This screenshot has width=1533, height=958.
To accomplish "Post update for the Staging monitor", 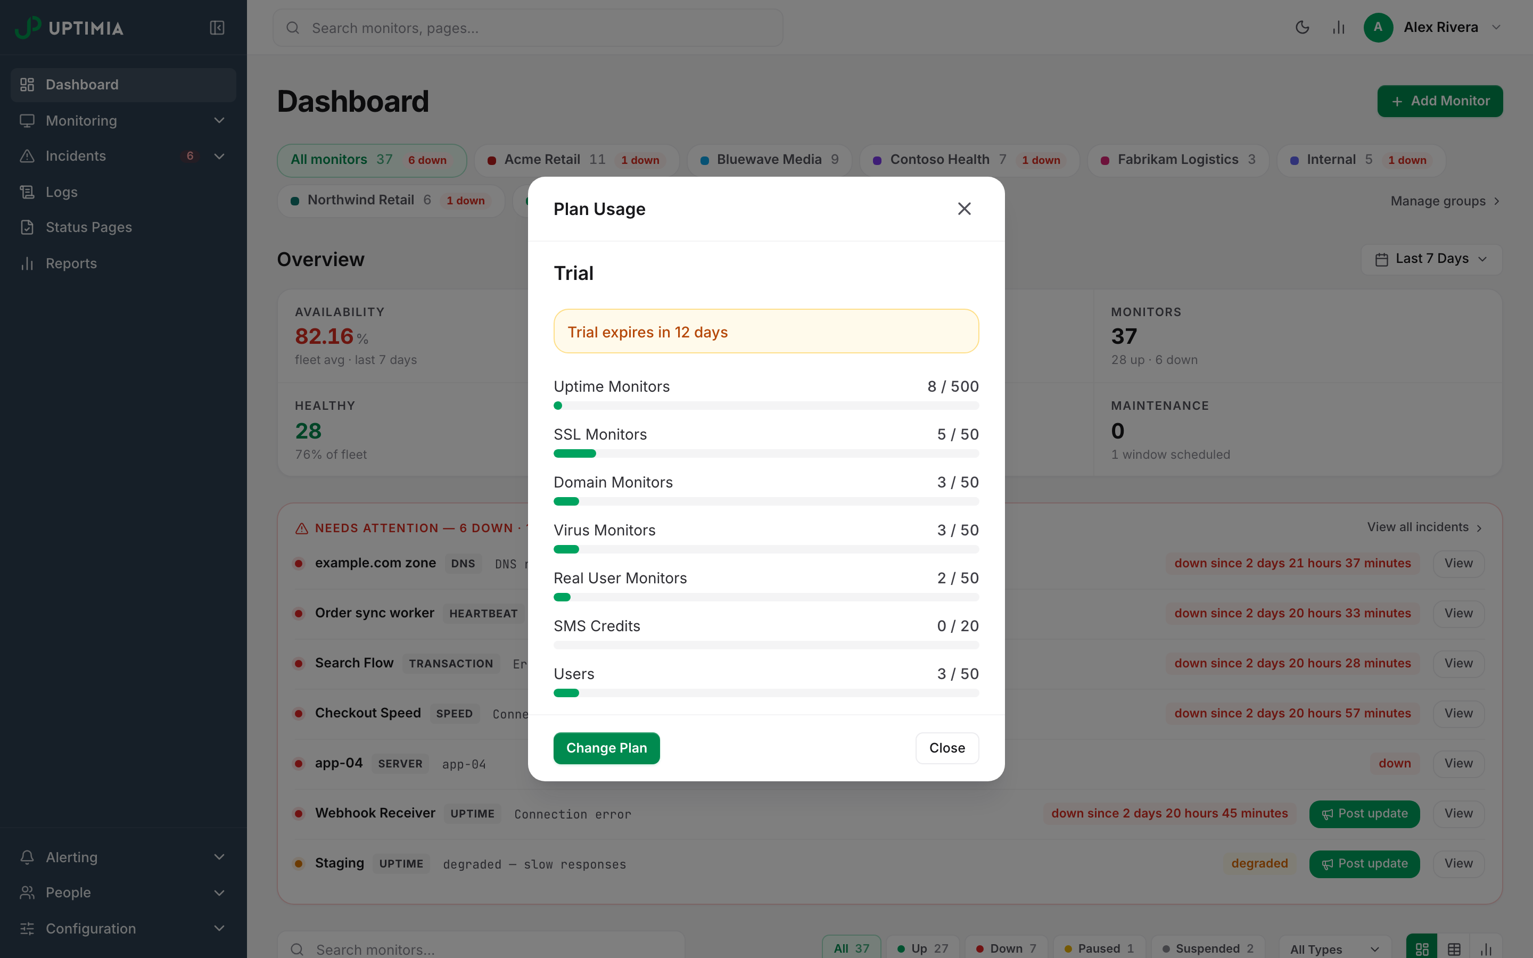I will 1364,864.
